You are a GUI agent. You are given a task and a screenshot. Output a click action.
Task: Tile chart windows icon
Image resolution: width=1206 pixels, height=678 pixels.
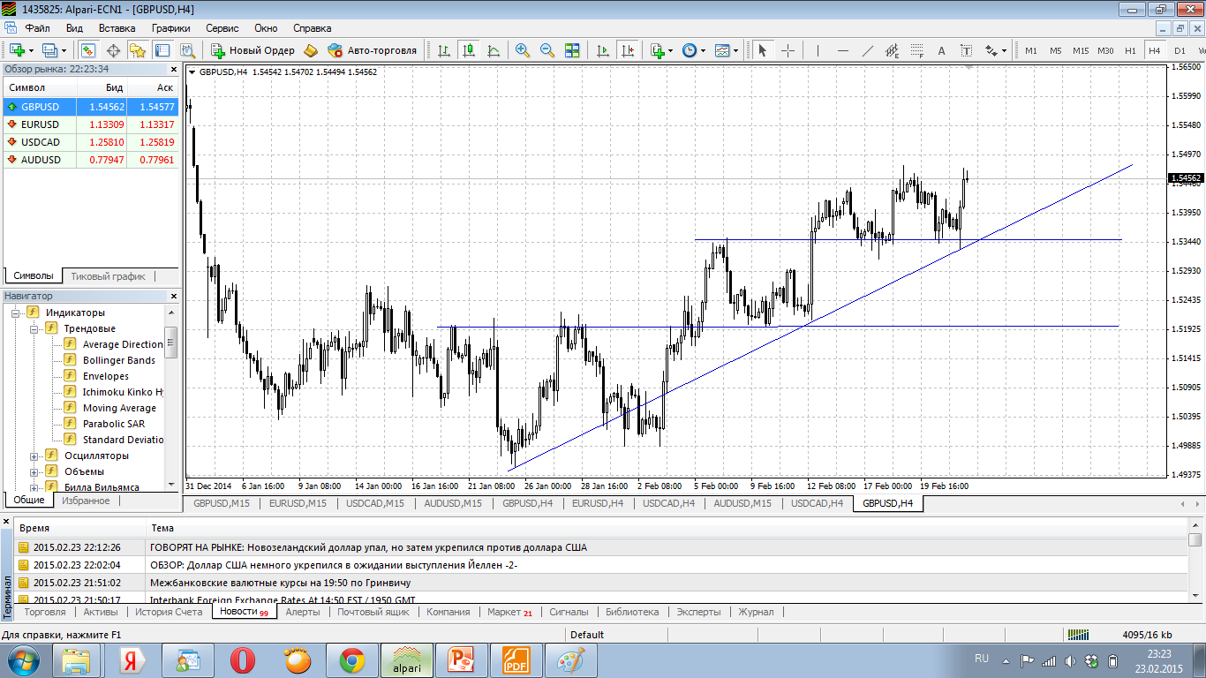572,50
